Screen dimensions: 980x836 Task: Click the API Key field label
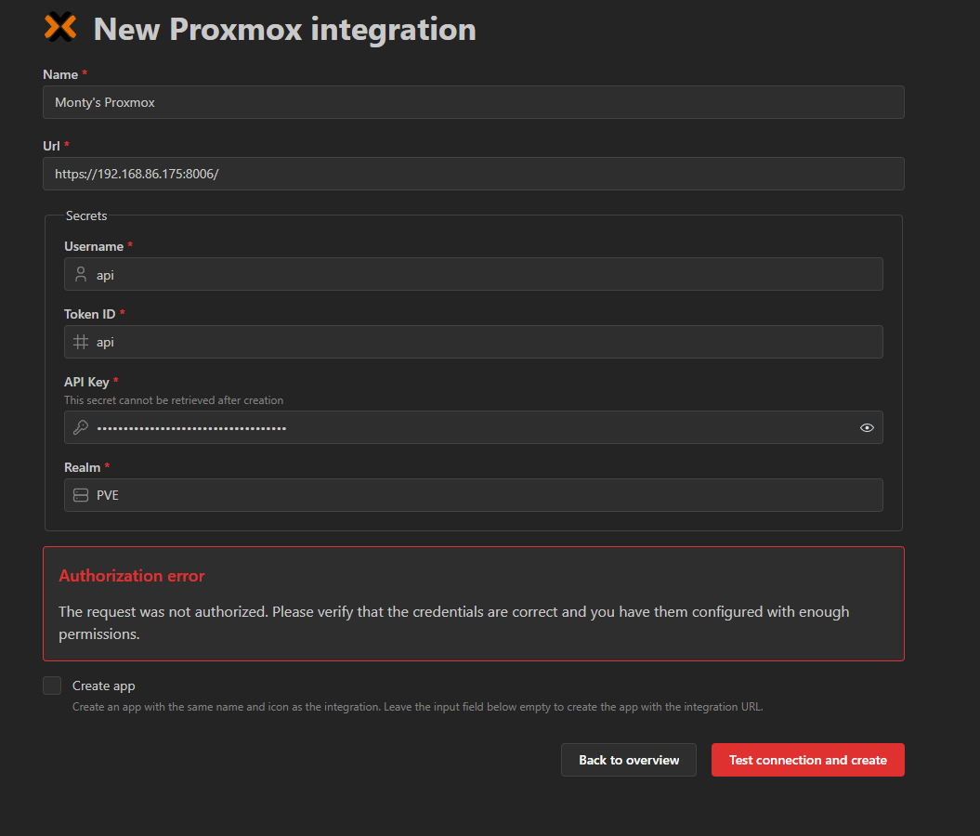pyautogui.click(x=87, y=382)
